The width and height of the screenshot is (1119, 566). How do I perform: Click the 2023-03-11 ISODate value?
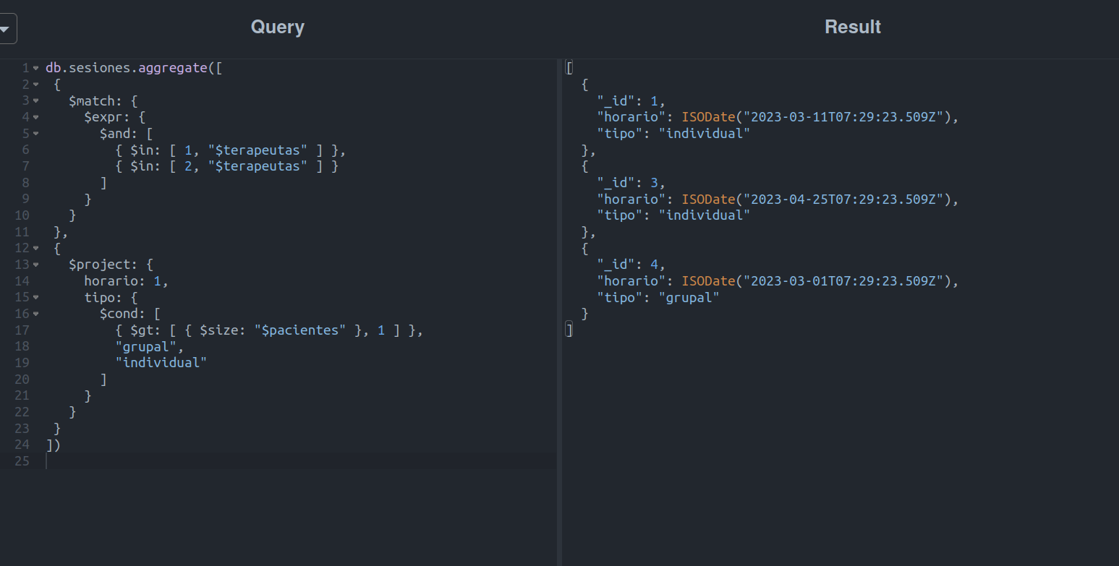(817, 117)
